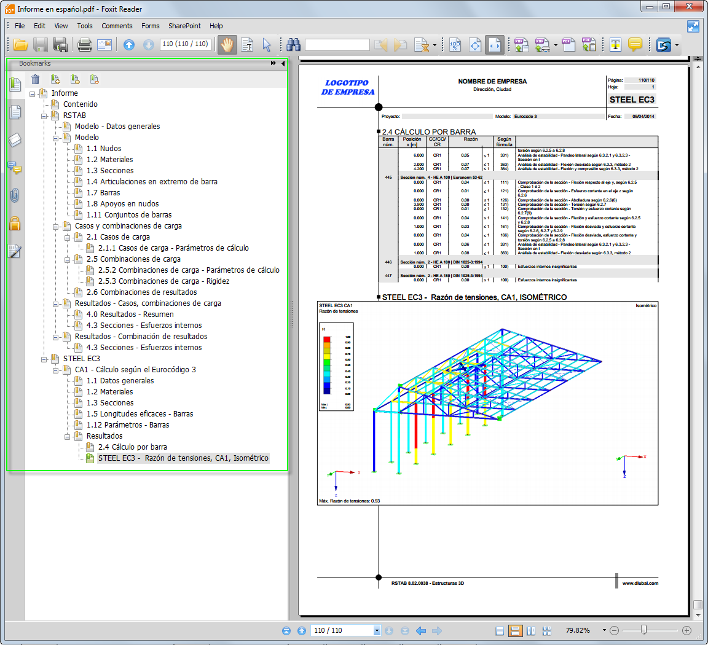Delete selected bookmark with trash icon
Viewport: 708px width, 645px height.
[x=35, y=79]
